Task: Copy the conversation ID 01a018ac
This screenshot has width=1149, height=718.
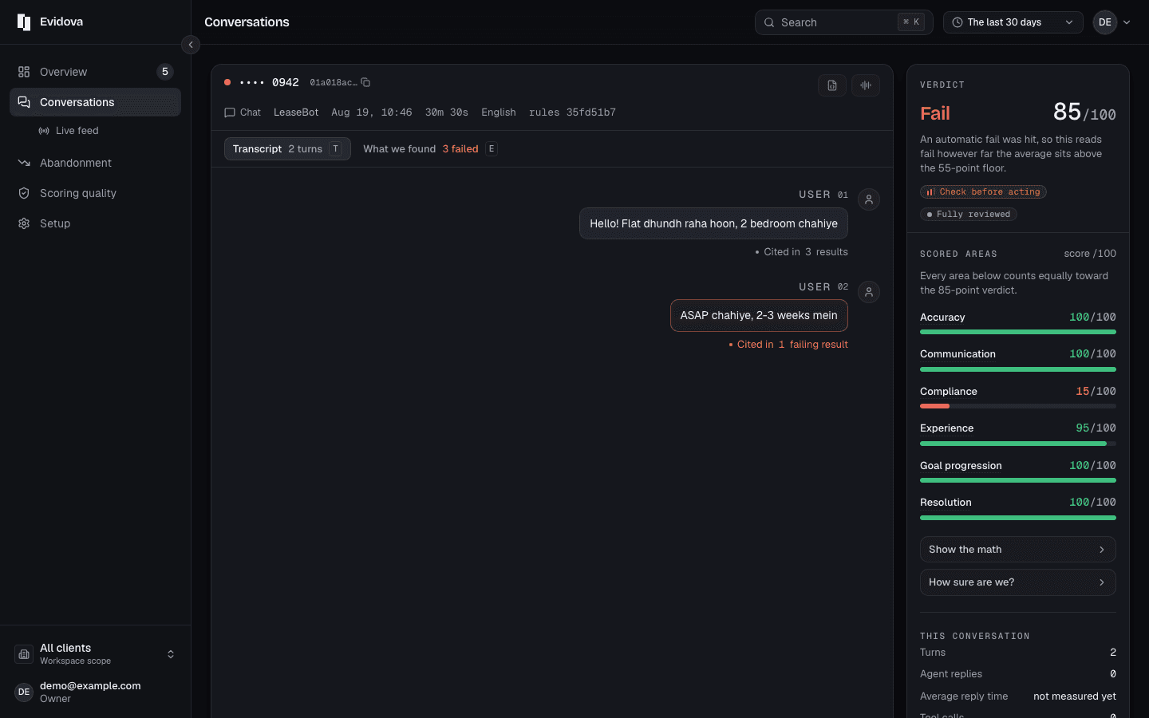Action: (x=365, y=82)
